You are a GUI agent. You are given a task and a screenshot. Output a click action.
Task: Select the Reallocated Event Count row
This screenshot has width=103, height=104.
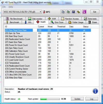point(48,66)
